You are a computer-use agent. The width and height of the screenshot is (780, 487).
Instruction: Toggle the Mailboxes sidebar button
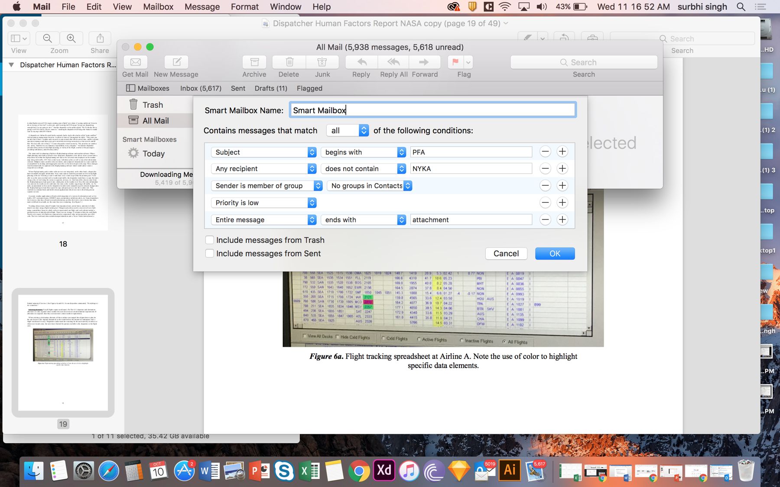[148, 88]
